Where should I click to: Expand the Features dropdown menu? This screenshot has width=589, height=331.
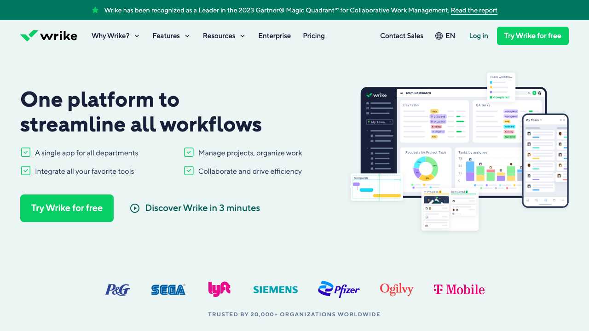171,36
